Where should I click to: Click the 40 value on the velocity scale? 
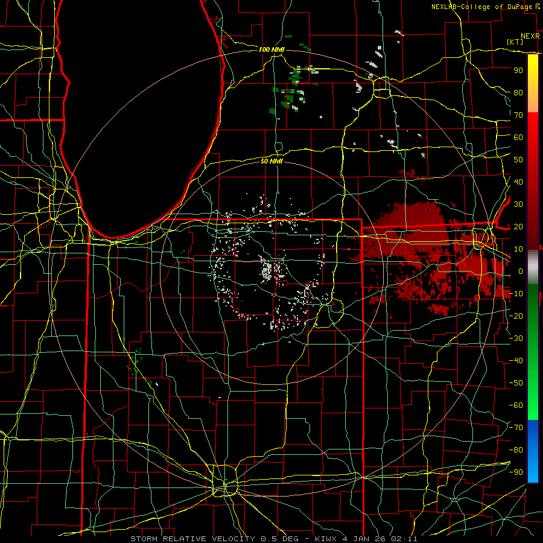pos(518,182)
